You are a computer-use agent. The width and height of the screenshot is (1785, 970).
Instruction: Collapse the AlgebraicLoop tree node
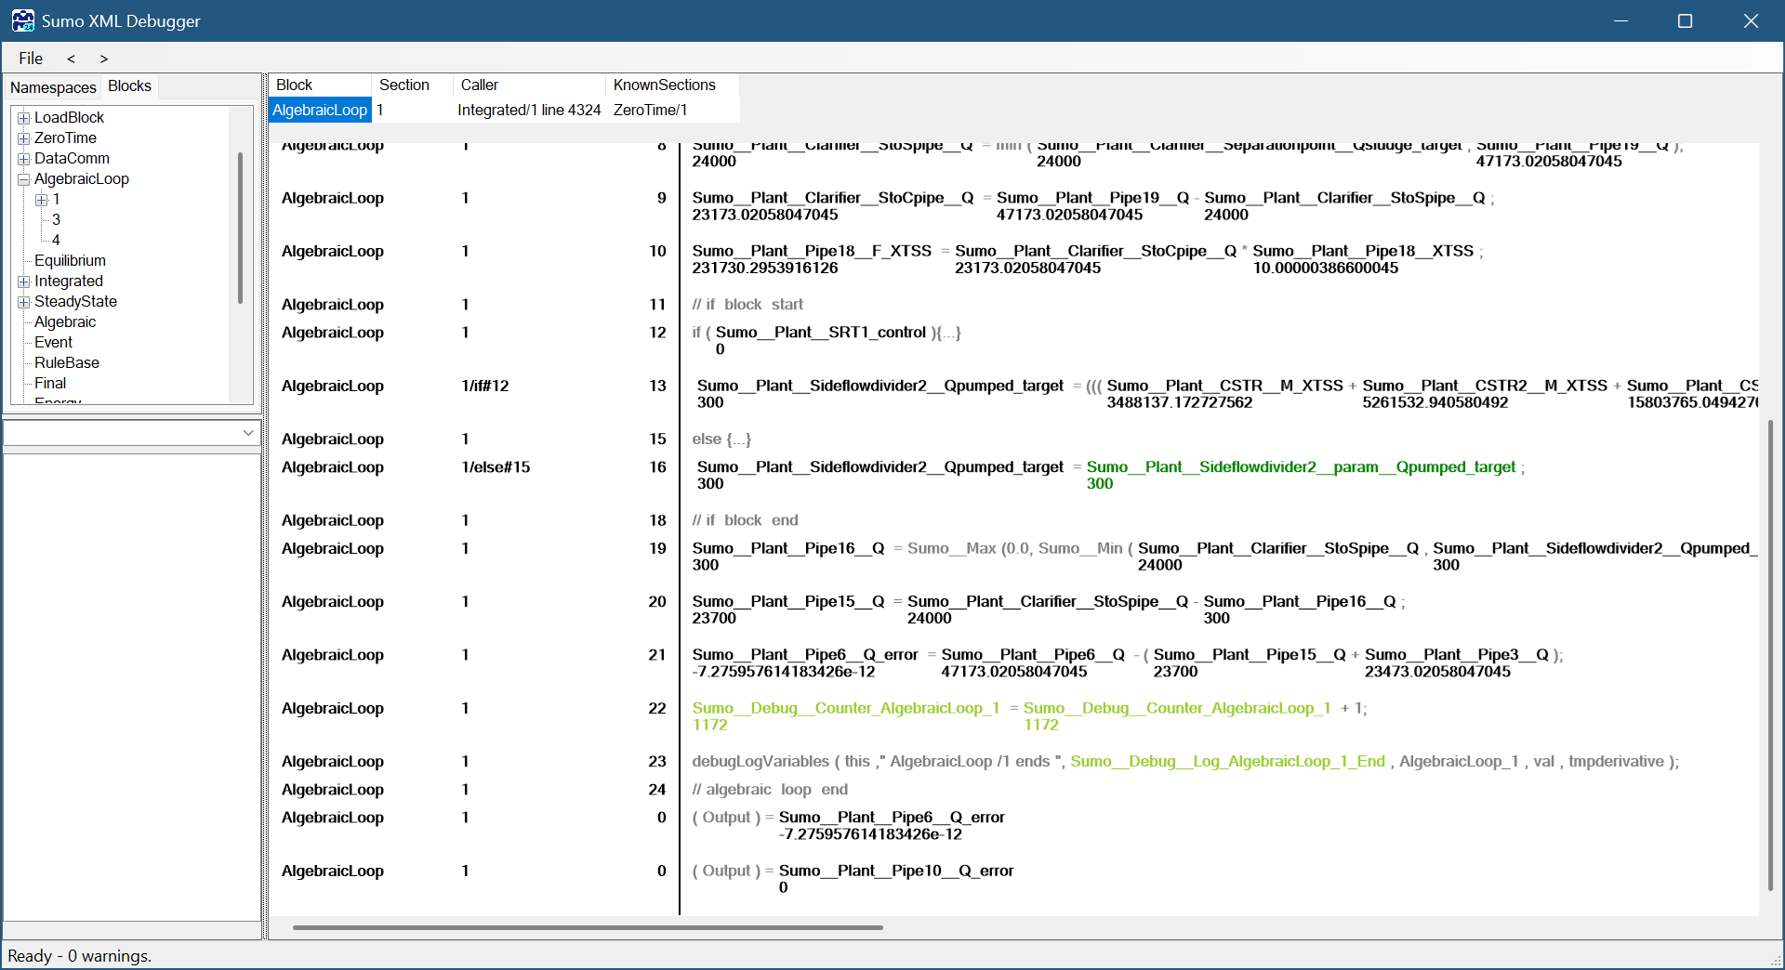tap(24, 179)
